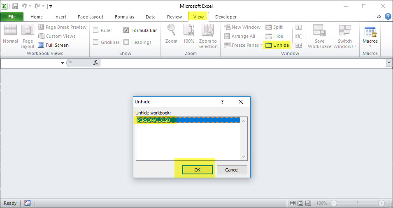Click the 100% zoom level in status bar

click(x=321, y=203)
